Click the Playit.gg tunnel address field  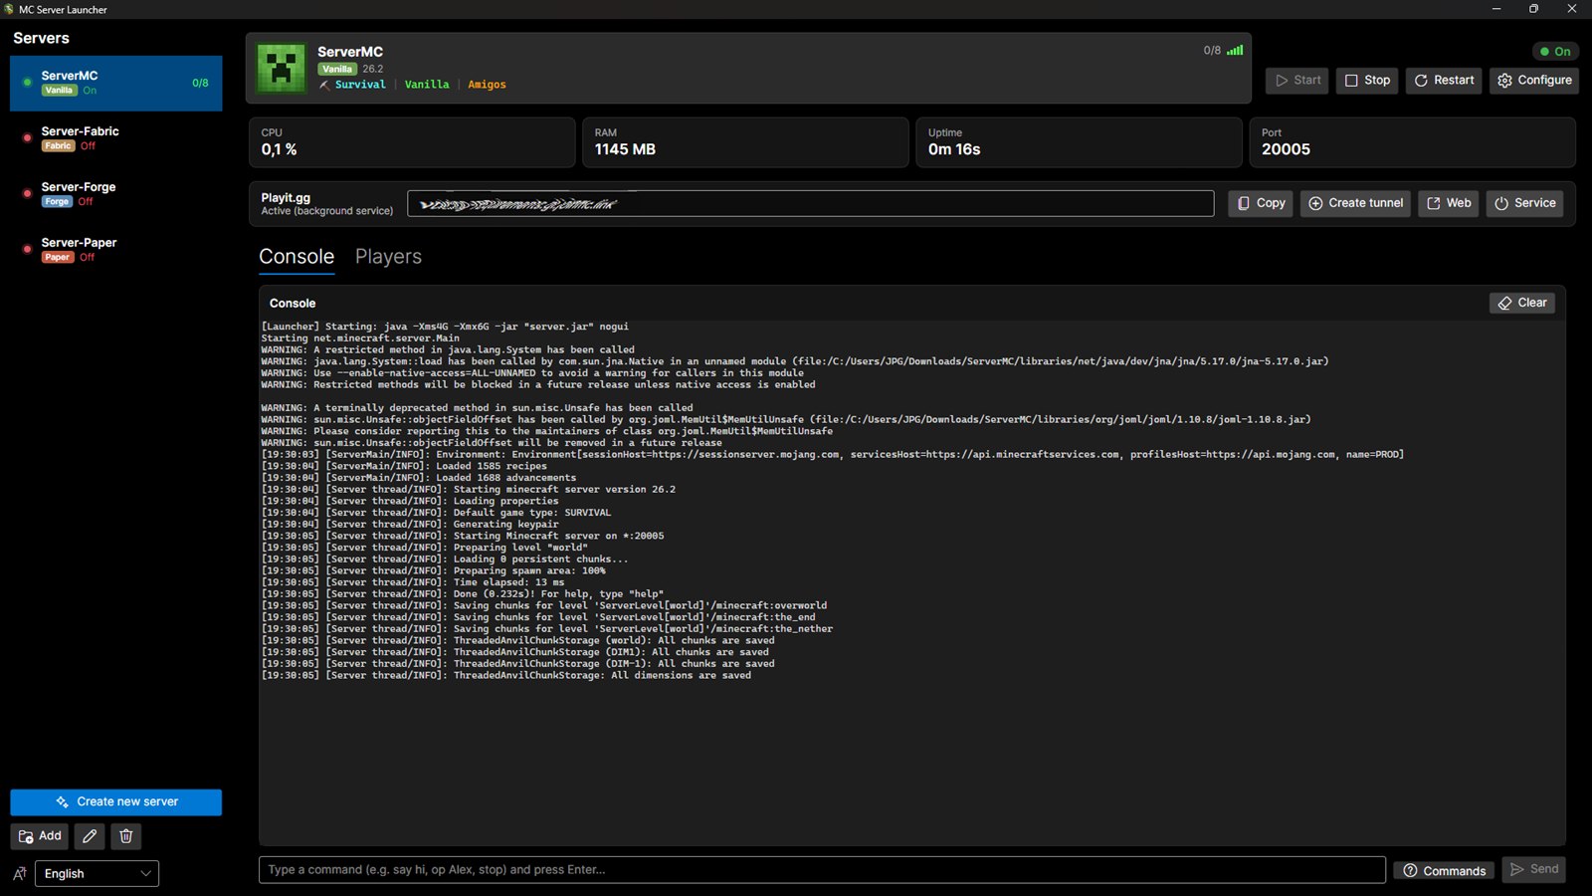coord(811,203)
